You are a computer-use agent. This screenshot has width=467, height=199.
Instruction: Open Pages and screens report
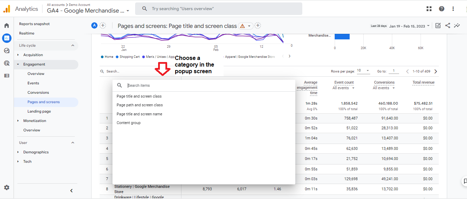tap(44, 102)
